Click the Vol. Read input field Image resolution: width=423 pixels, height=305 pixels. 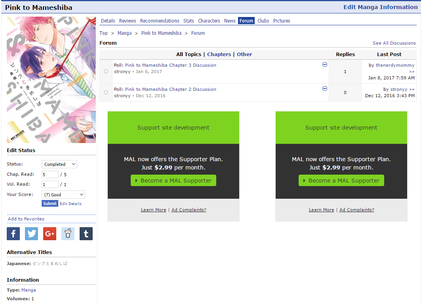click(50, 185)
